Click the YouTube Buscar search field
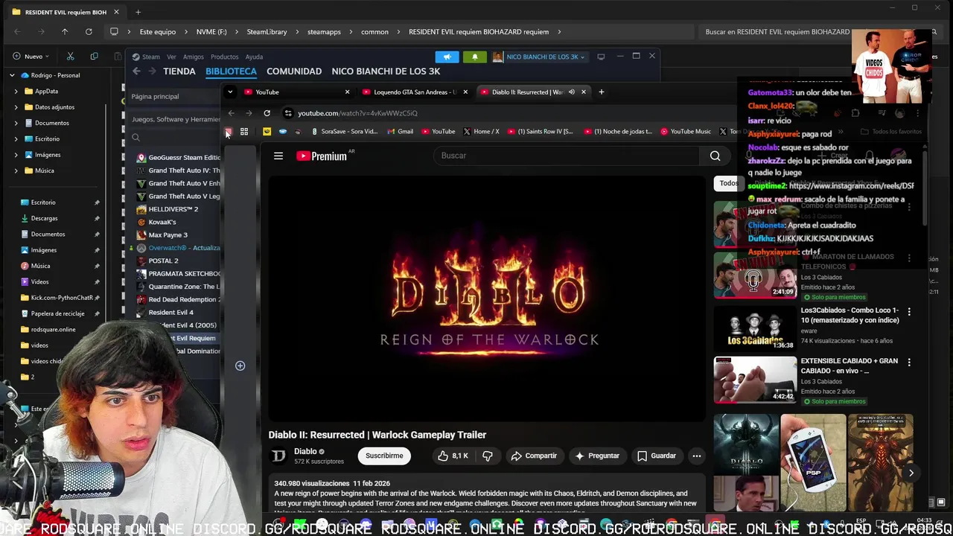This screenshot has height=536, width=953. pyautogui.click(x=566, y=156)
